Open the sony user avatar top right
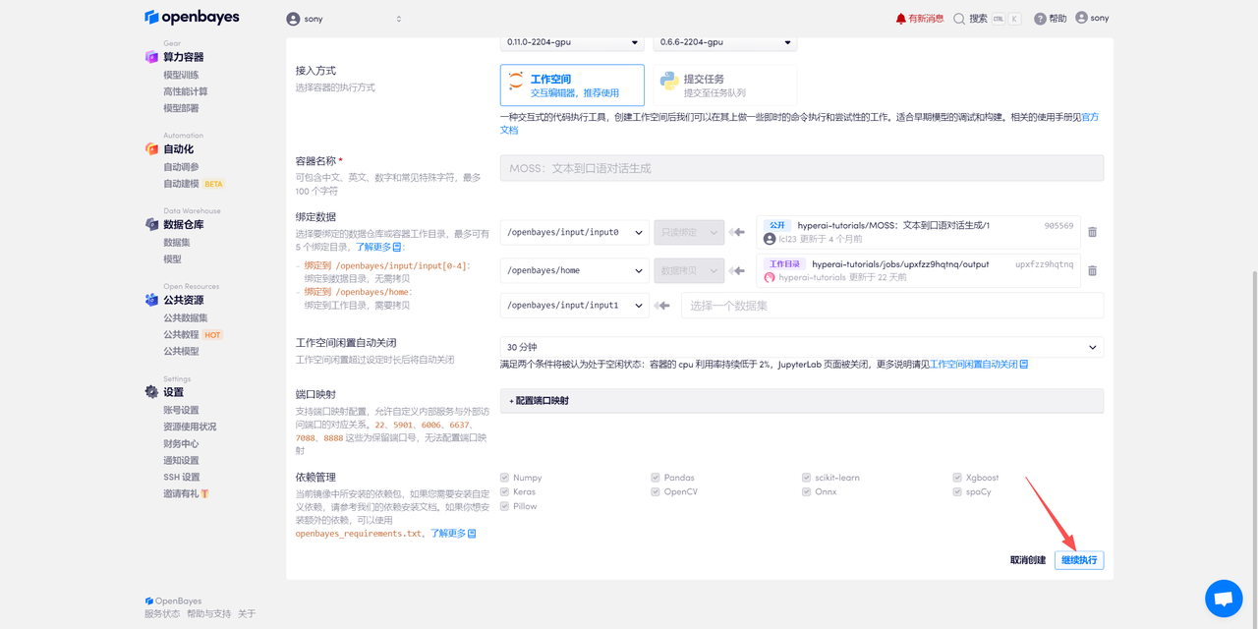The width and height of the screenshot is (1258, 629). pos(1081,18)
